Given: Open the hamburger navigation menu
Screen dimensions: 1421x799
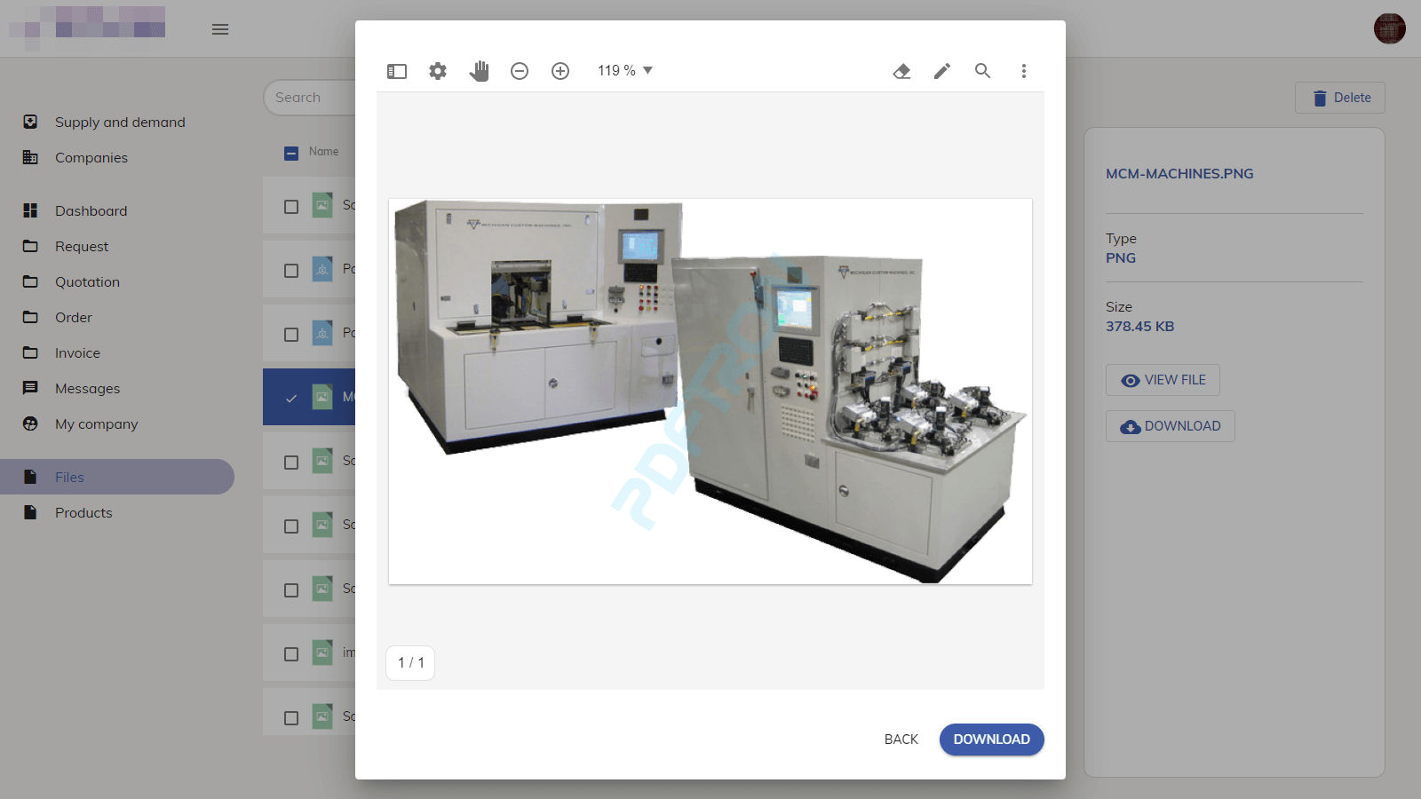Looking at the screenshot, I should [220, 29].
